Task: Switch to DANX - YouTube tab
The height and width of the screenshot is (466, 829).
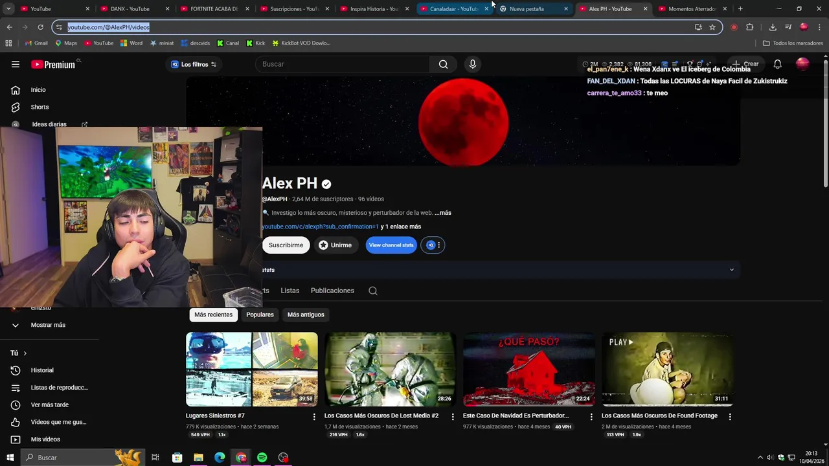Action: pos(135,9)
